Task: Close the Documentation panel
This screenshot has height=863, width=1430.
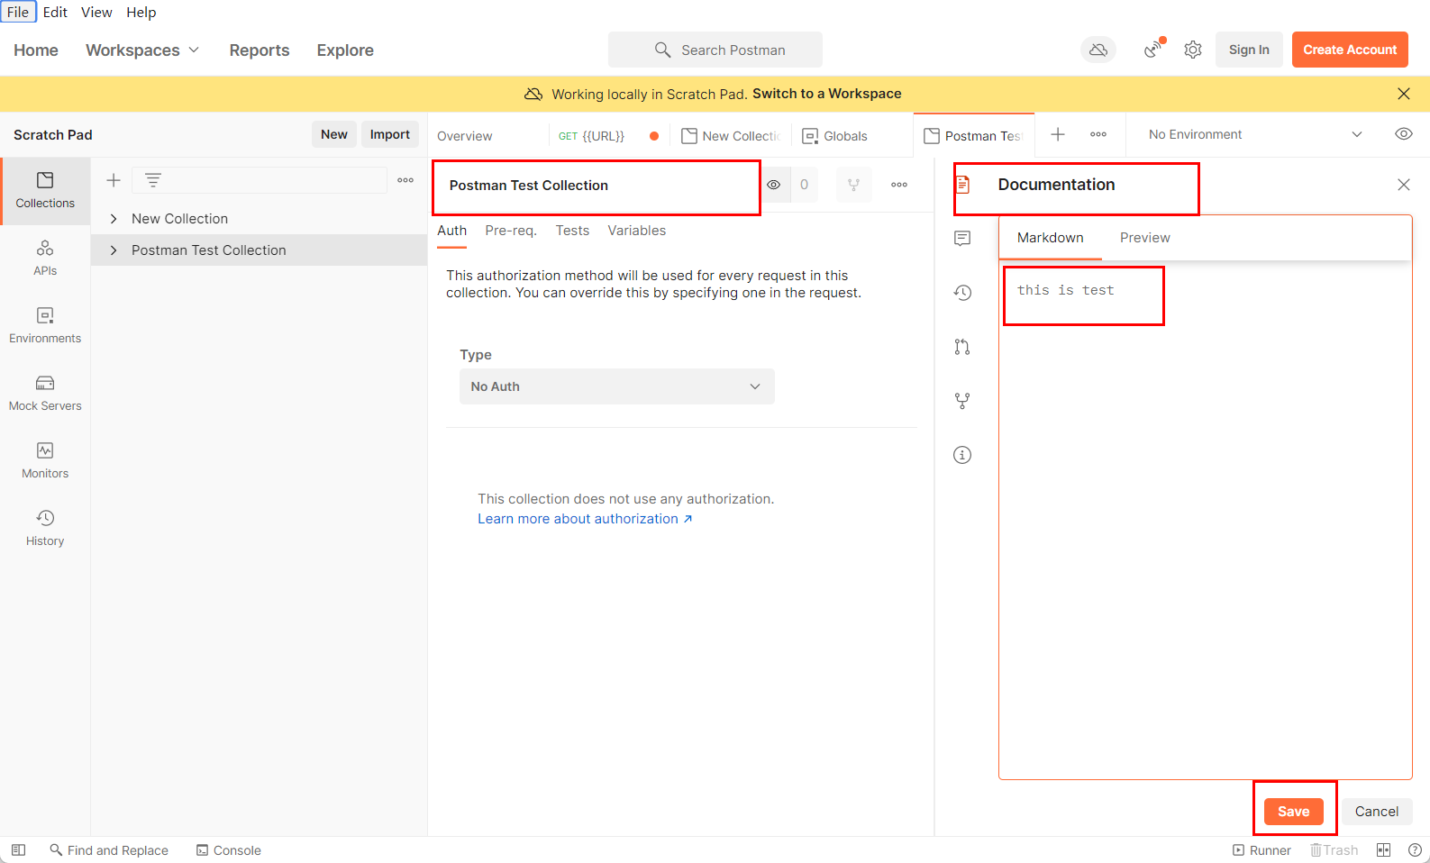Action: pyautogui.click(x=1404, y=185)
